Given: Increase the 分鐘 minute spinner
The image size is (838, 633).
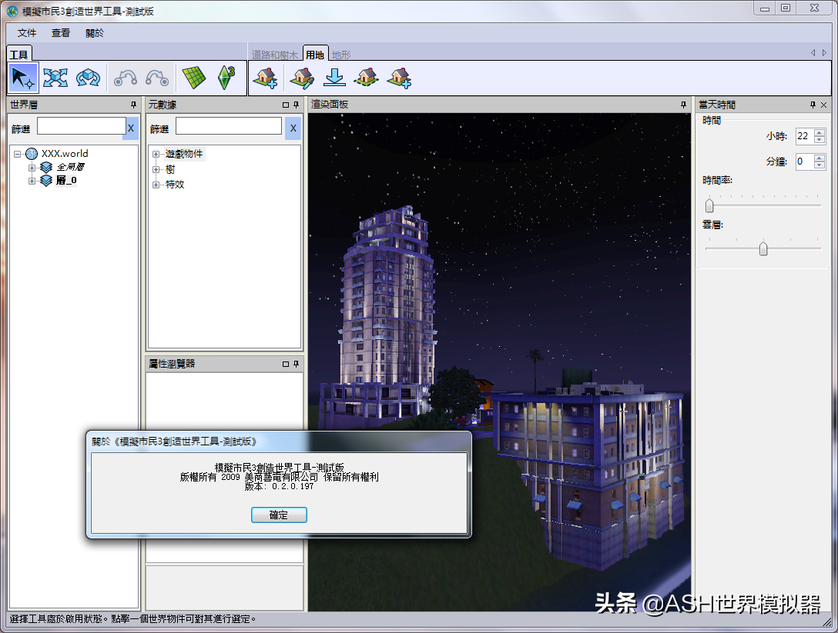Looking at the screenshot, I should click(x=820, y=158).
